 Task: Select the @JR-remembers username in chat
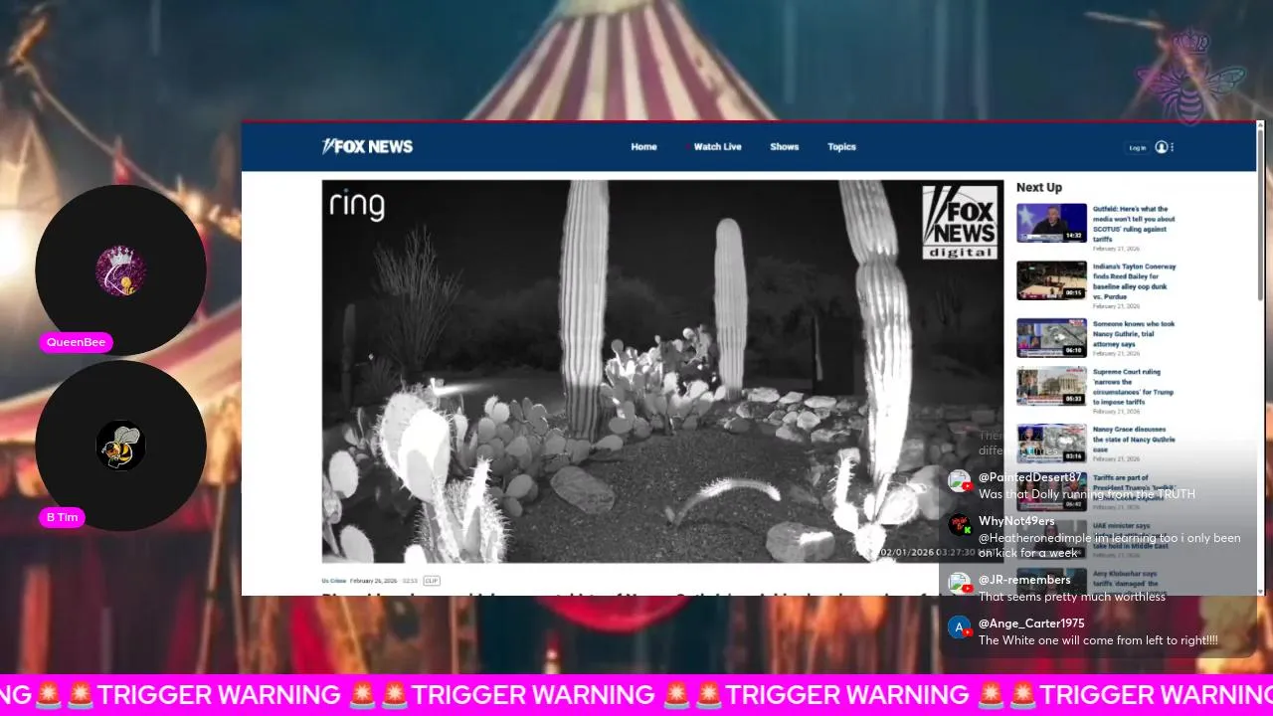(1024, 580)
